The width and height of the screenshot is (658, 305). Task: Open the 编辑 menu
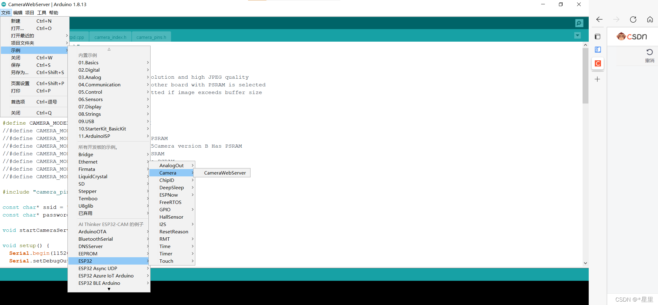tap(18, 13)
